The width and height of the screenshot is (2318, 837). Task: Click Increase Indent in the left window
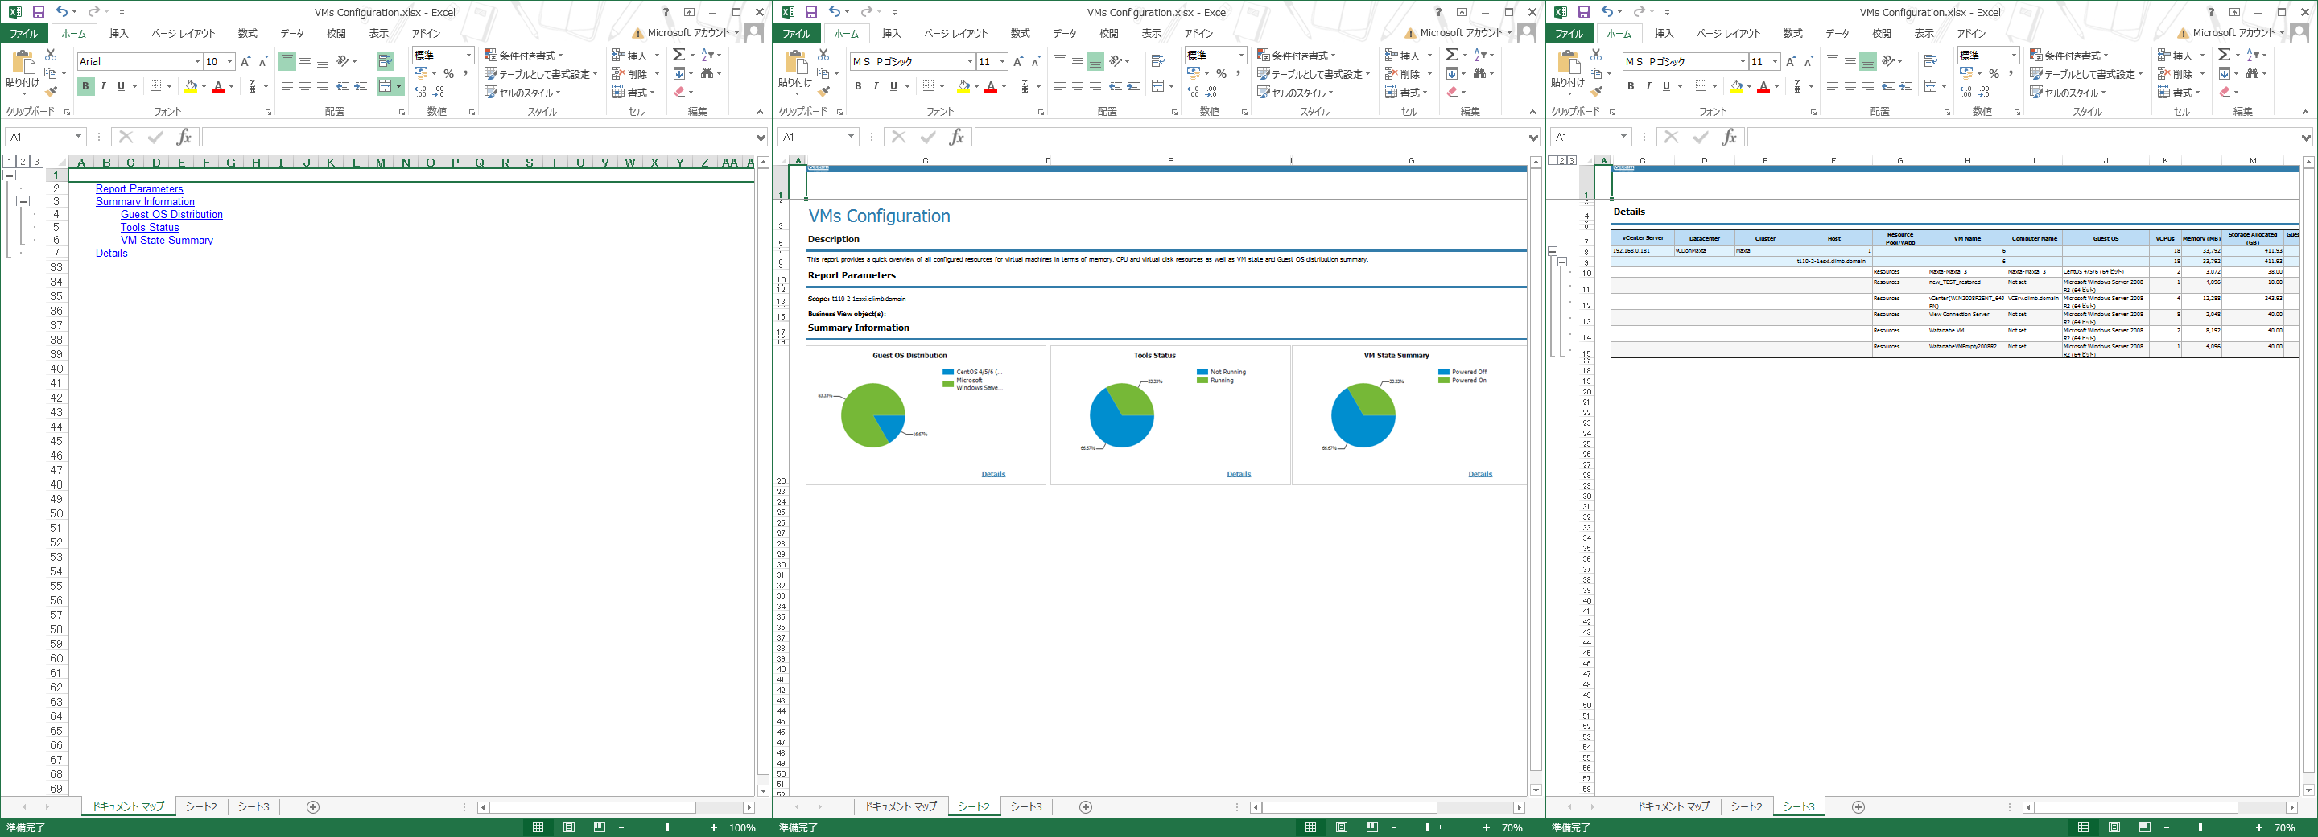(x=360, y=86)
